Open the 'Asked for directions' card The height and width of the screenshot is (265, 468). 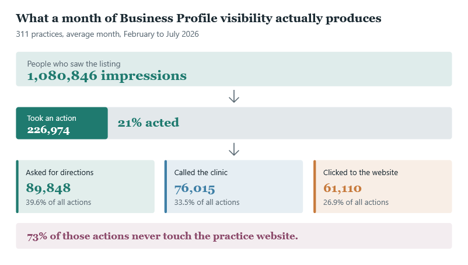[x=85, y=187]
